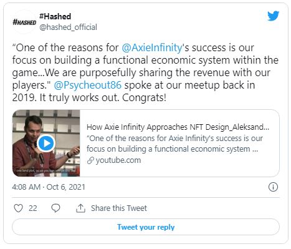Click the @hashed_official handle

click(x=68, y=27)
